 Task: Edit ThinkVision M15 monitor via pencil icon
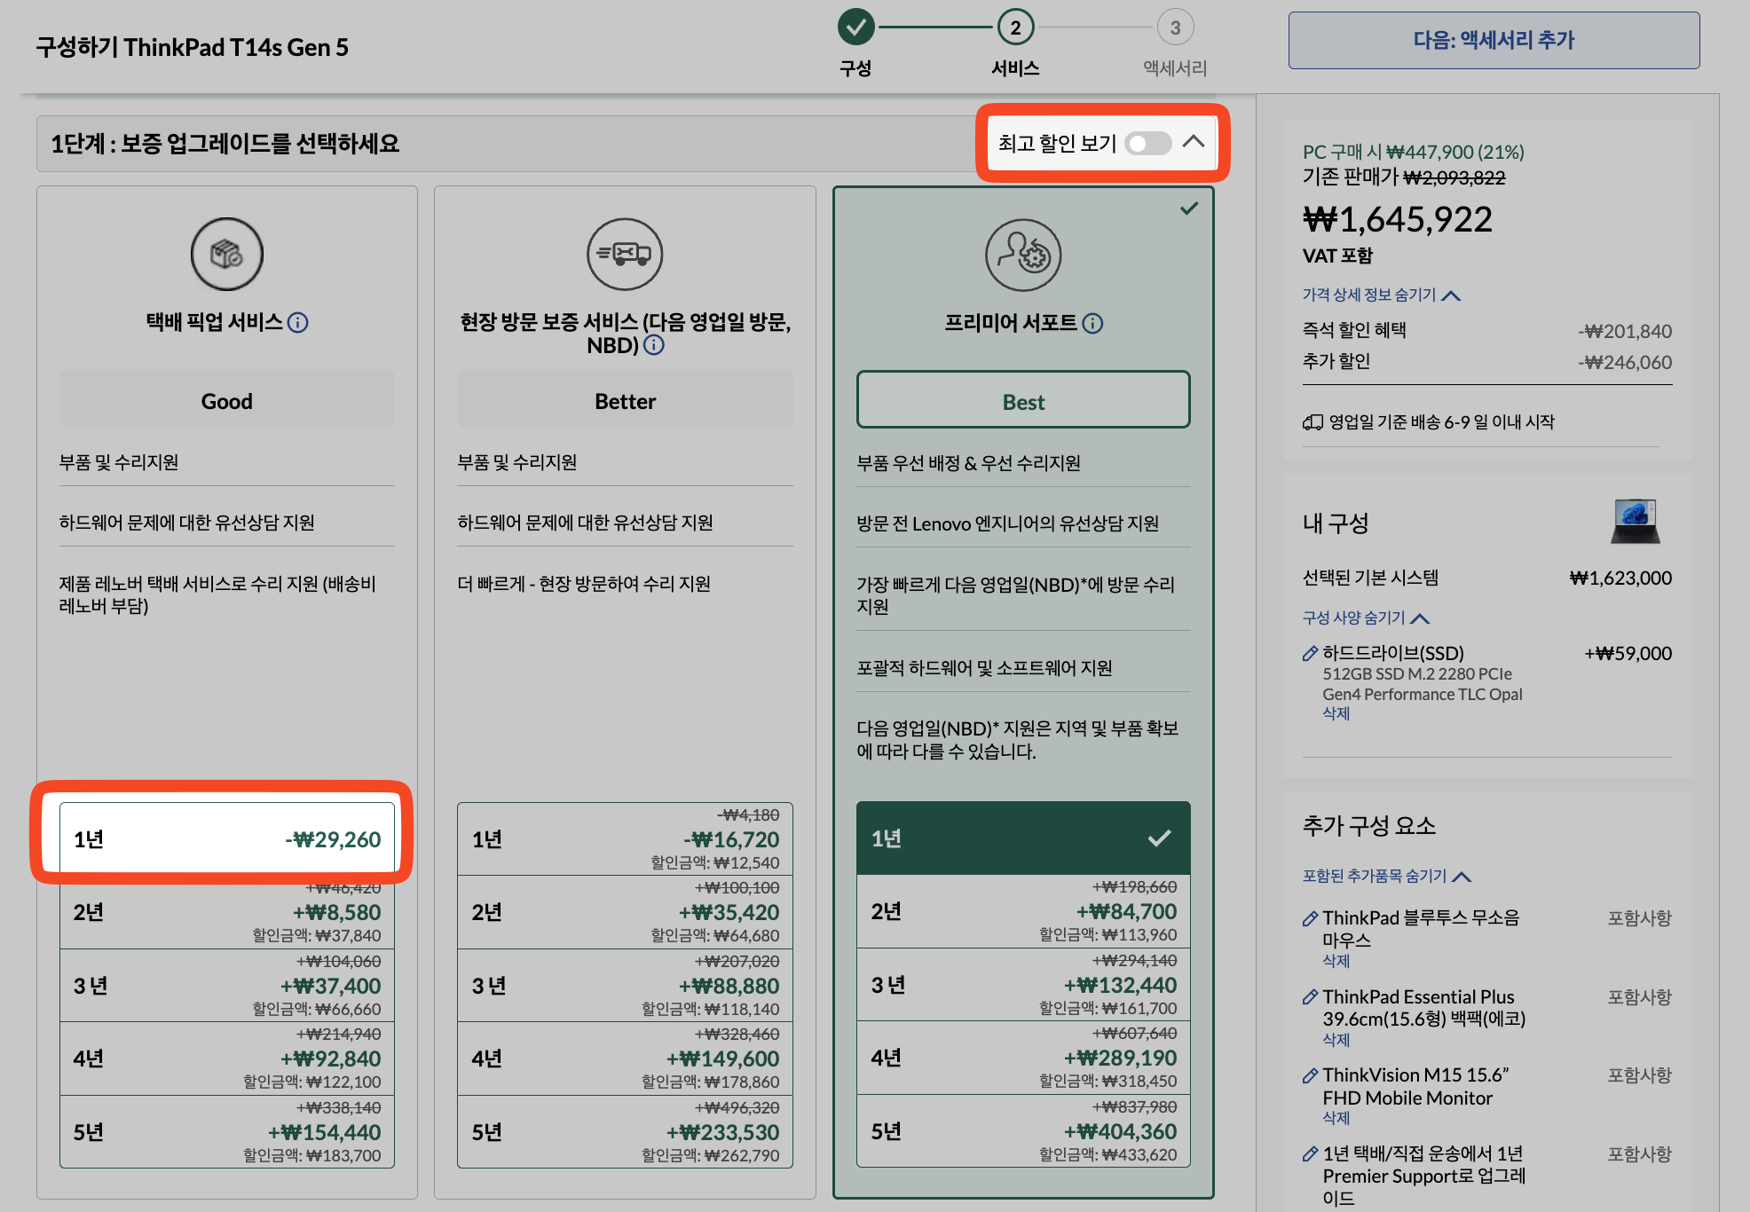(1310, 1076)
